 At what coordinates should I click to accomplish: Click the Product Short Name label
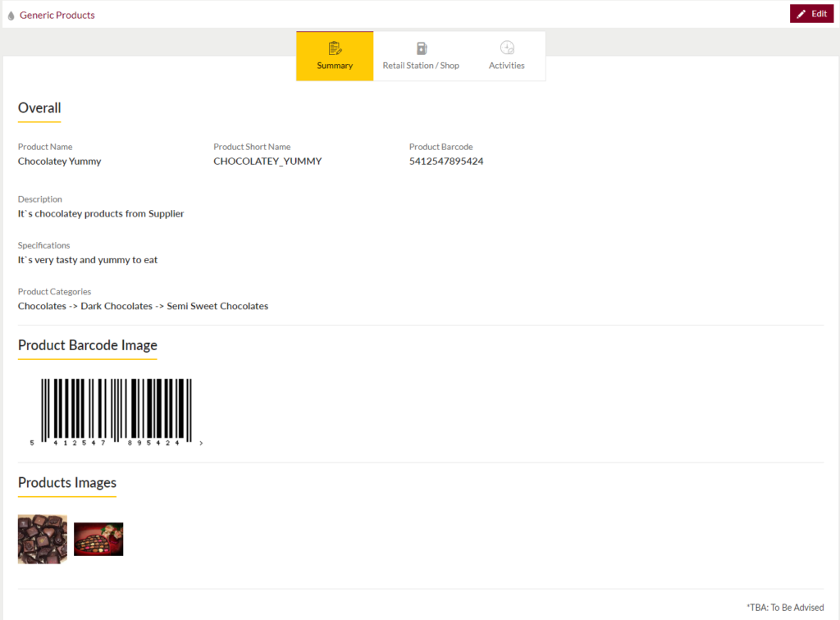252,147
